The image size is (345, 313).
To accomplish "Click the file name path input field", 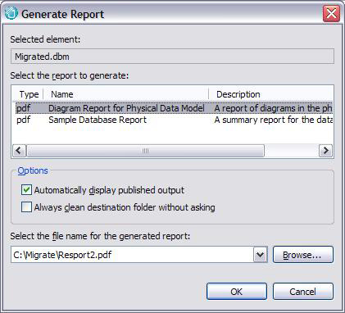I will pyautogui.click(x=132, y=255).
